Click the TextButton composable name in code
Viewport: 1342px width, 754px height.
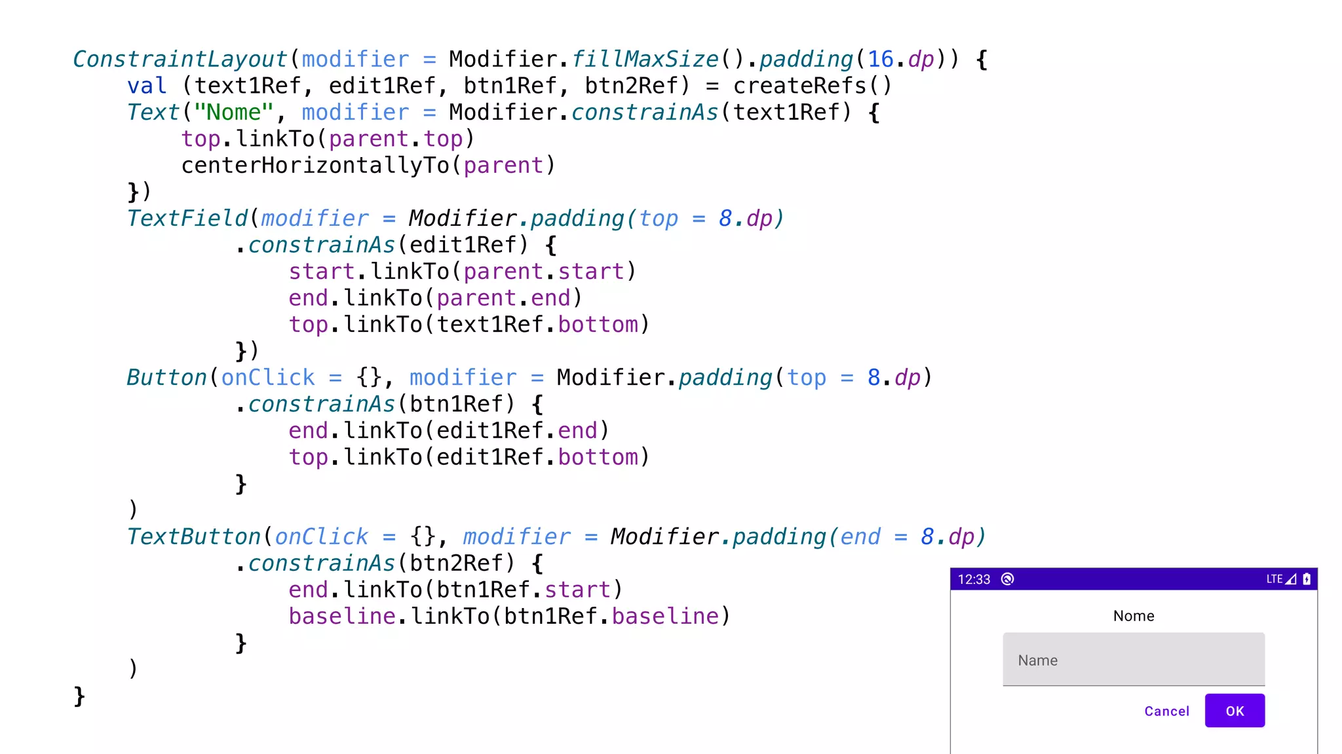(x=194, y=537)
